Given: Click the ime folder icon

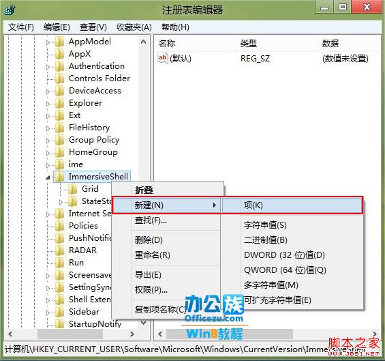Looking at the screenshot, I should [60, 164].
